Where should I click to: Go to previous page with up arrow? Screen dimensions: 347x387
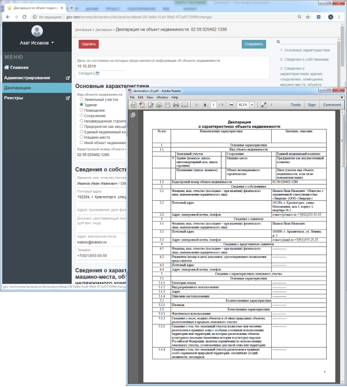pos(197,105)
